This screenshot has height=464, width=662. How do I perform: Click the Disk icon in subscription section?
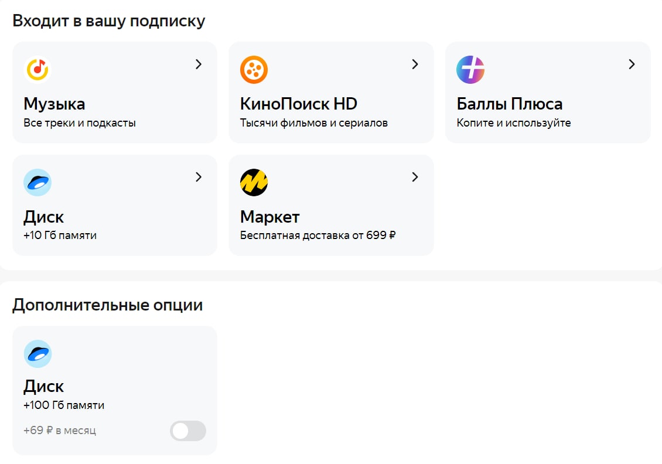(x=37, y=182)
